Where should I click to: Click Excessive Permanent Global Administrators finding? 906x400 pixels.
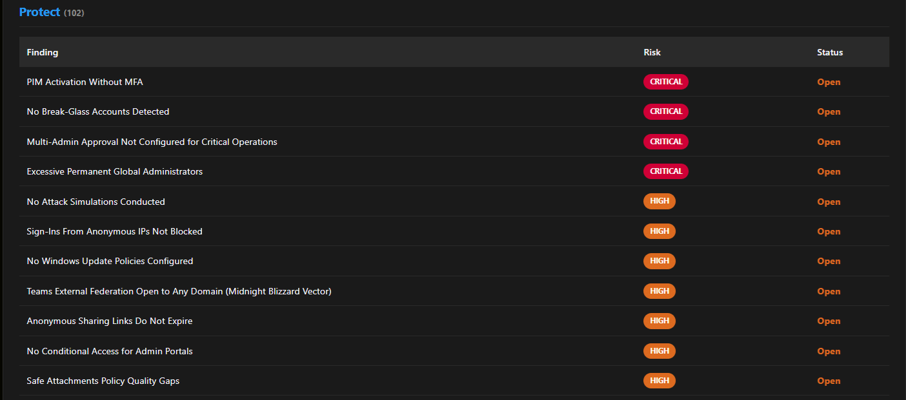115,171
